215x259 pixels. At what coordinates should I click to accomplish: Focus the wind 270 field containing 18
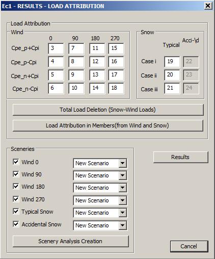(x=116, y=88)
